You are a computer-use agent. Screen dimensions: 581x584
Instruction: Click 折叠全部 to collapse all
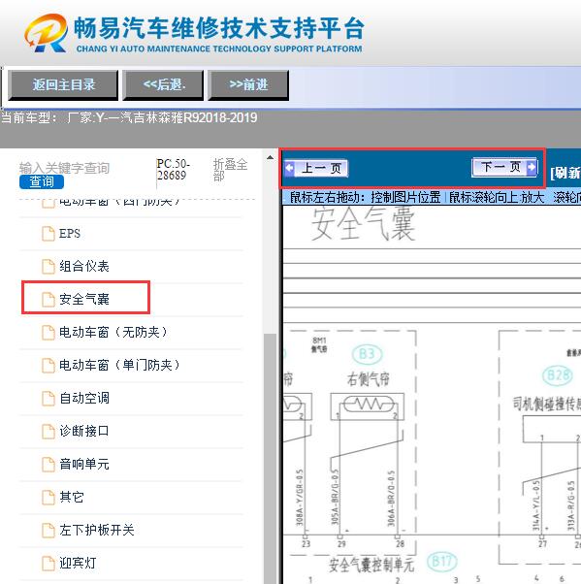[x=230, y=170]
